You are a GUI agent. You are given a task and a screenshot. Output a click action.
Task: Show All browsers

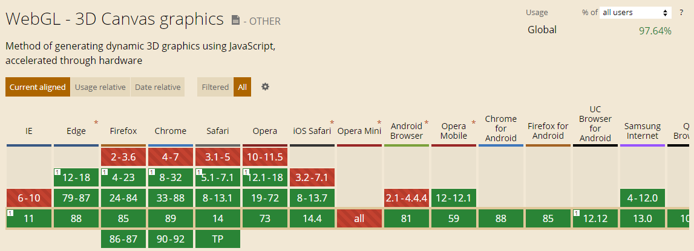point(242,87)
